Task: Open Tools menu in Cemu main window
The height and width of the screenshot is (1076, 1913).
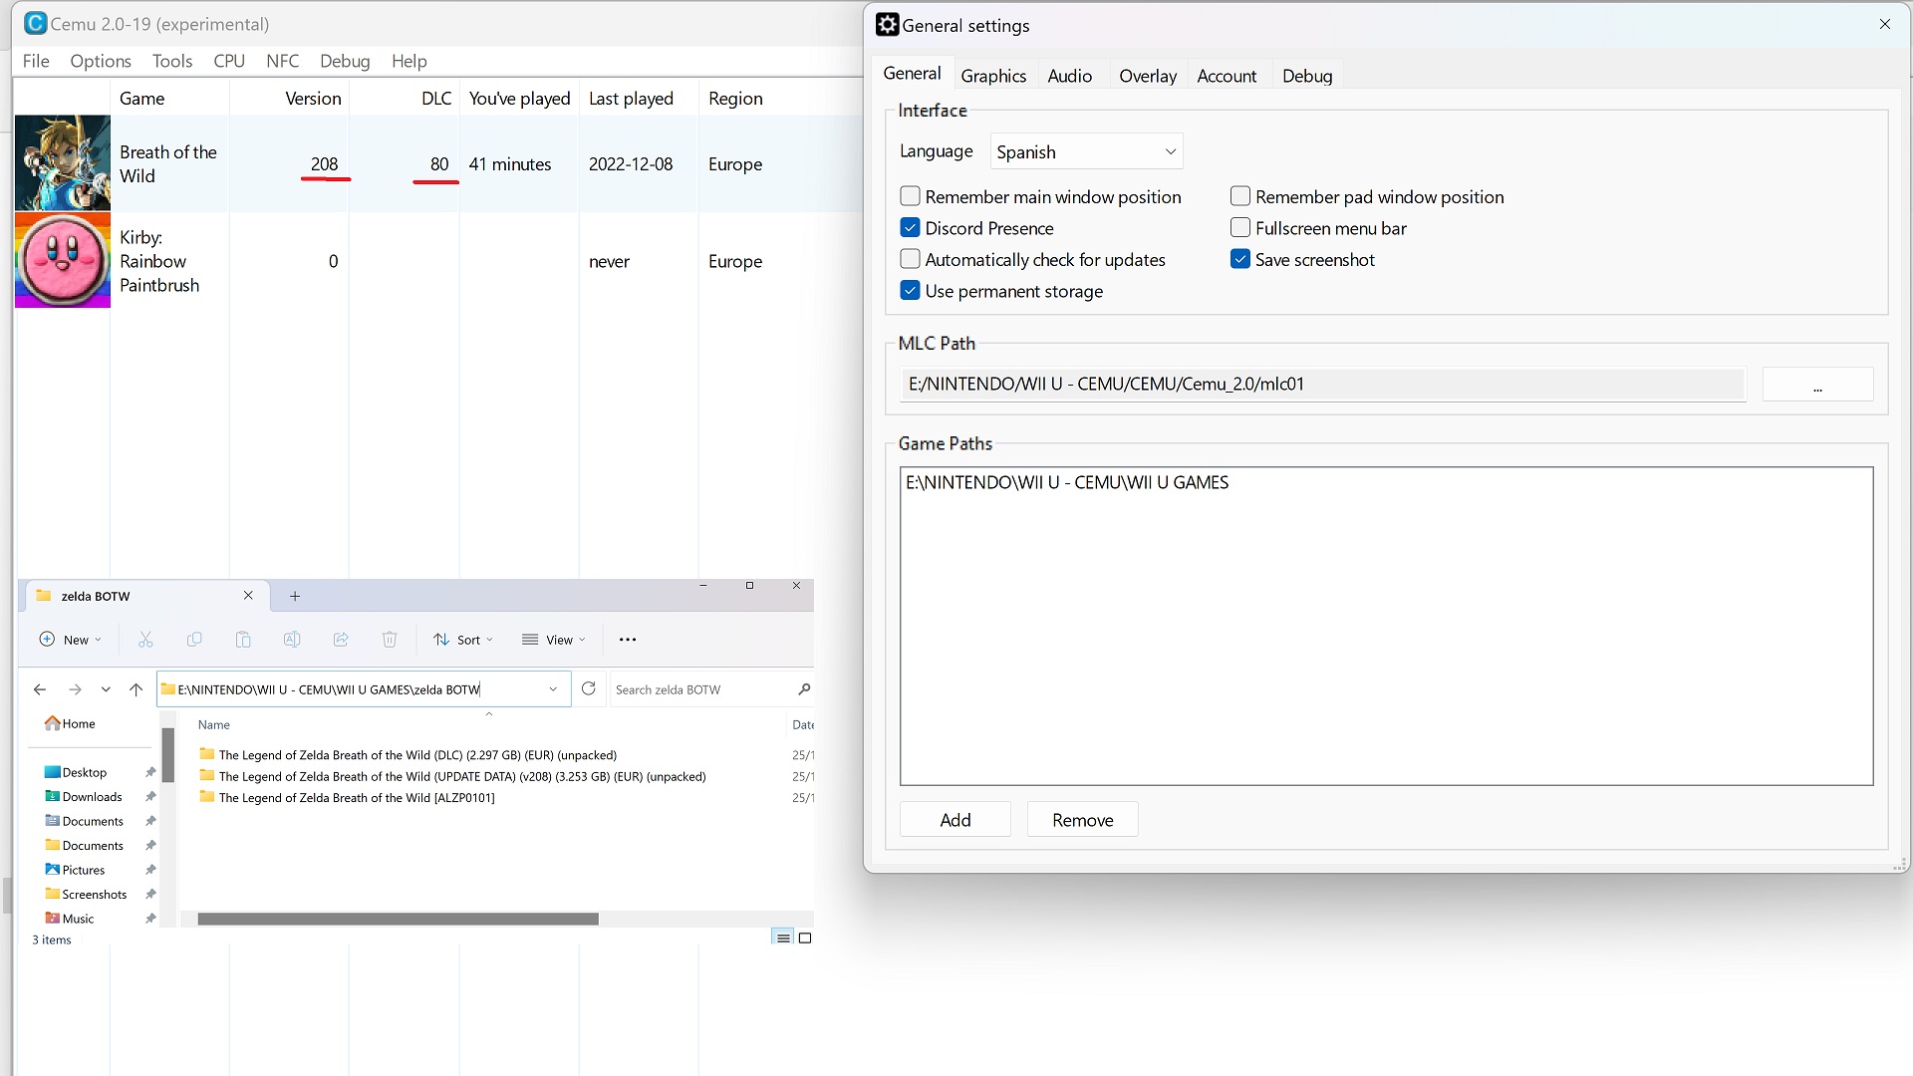Action: [172, 61]
